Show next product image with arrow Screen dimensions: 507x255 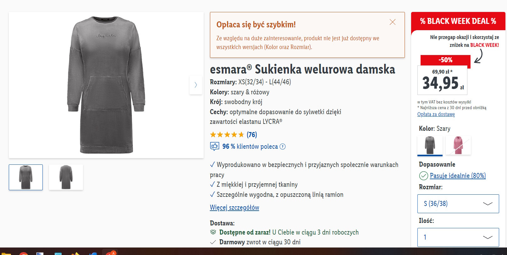pos(196,85)
